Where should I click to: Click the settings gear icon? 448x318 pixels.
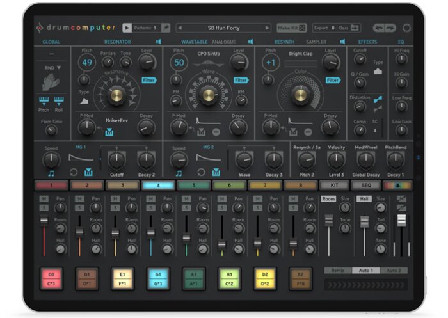coord(406,28)
